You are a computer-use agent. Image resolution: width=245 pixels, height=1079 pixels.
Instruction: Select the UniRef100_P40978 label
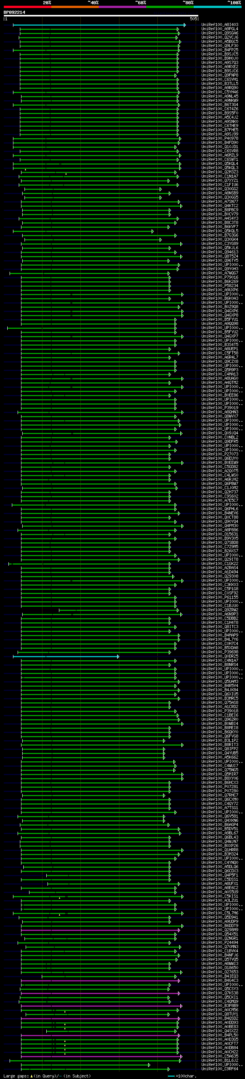(x=220, y=138)
